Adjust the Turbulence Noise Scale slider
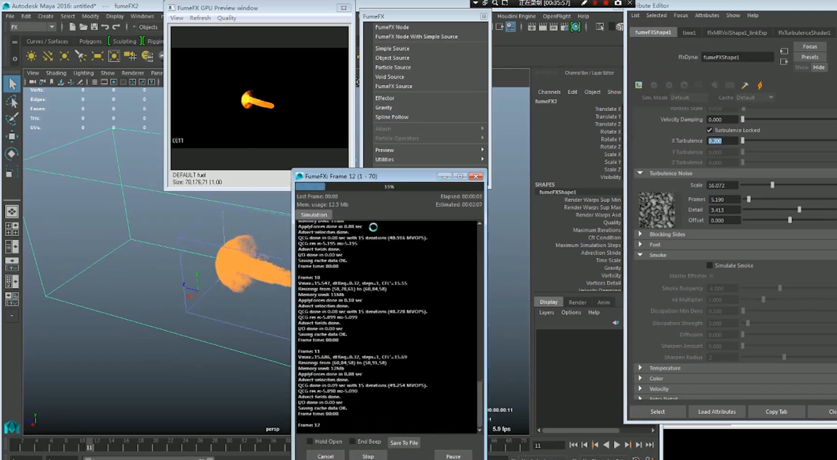This screenshot has height=460, width=837. click(772, 185)
